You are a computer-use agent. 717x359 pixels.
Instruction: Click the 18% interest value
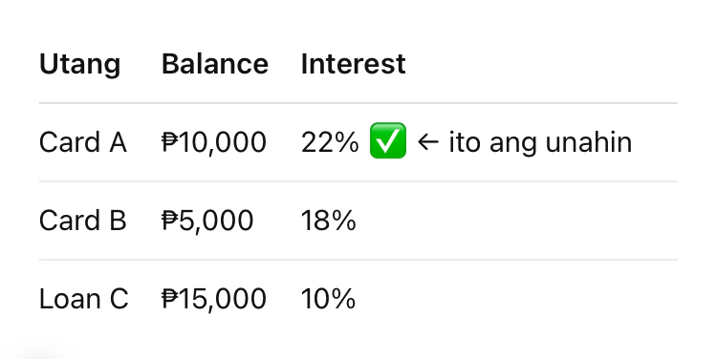point(328,221)
